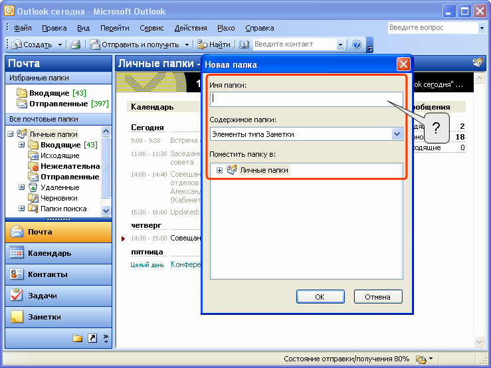Open the Создать dropdown arrow
Image resolution: width=491 pixels, height=368 pixels.
coord(60,45)
